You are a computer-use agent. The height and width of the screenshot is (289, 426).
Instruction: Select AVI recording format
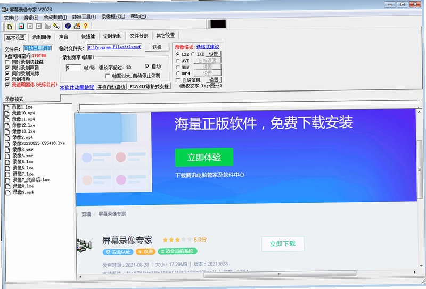click(178, 61)
